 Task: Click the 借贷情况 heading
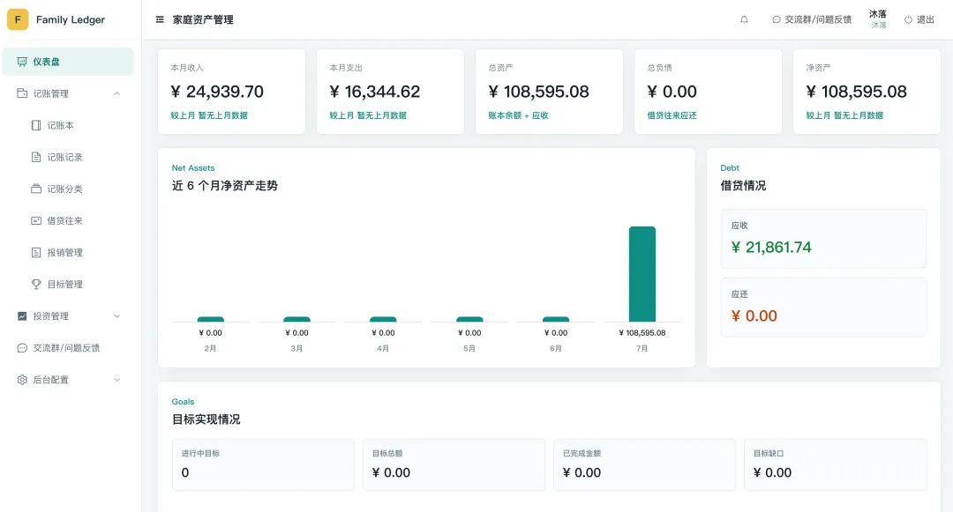pos(743,186)
